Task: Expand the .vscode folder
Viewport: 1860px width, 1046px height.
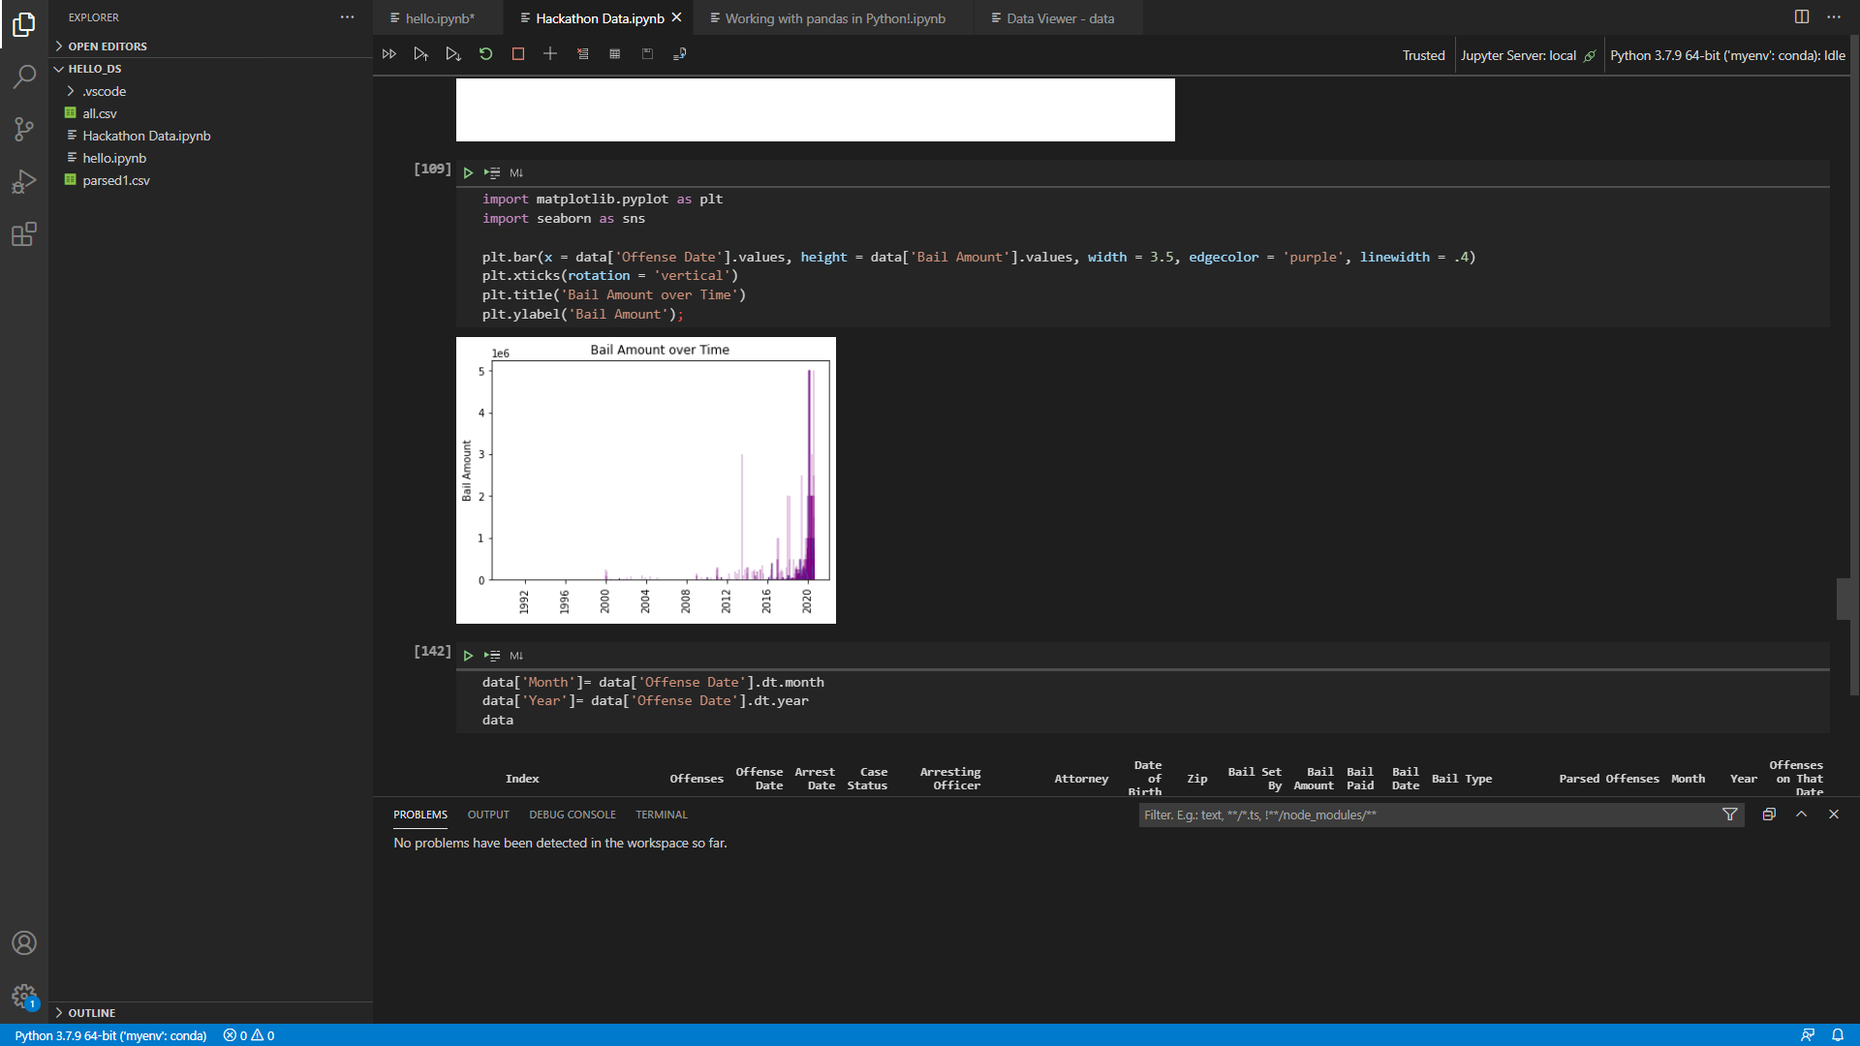Action: (x=104, y=91)
